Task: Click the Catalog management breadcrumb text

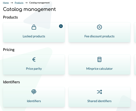Action: point(39,3)
